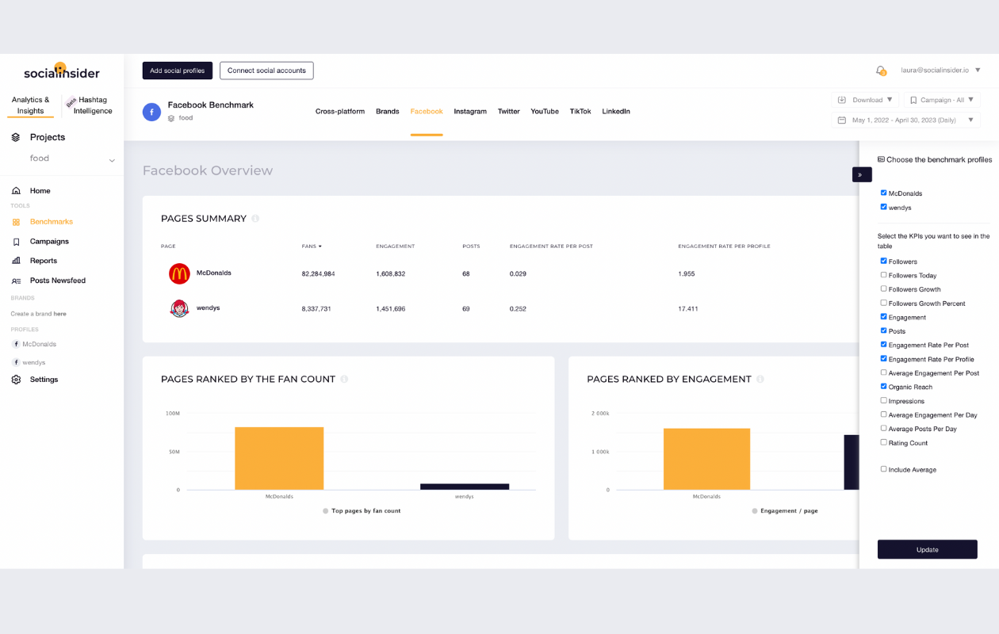
Task: Enable Average Engagement Per Post checkbox
Action: 883,372
